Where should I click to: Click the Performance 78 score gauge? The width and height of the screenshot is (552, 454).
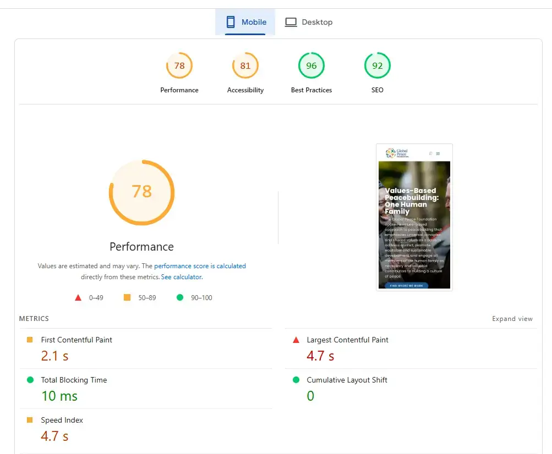click(x=179, y=66)
